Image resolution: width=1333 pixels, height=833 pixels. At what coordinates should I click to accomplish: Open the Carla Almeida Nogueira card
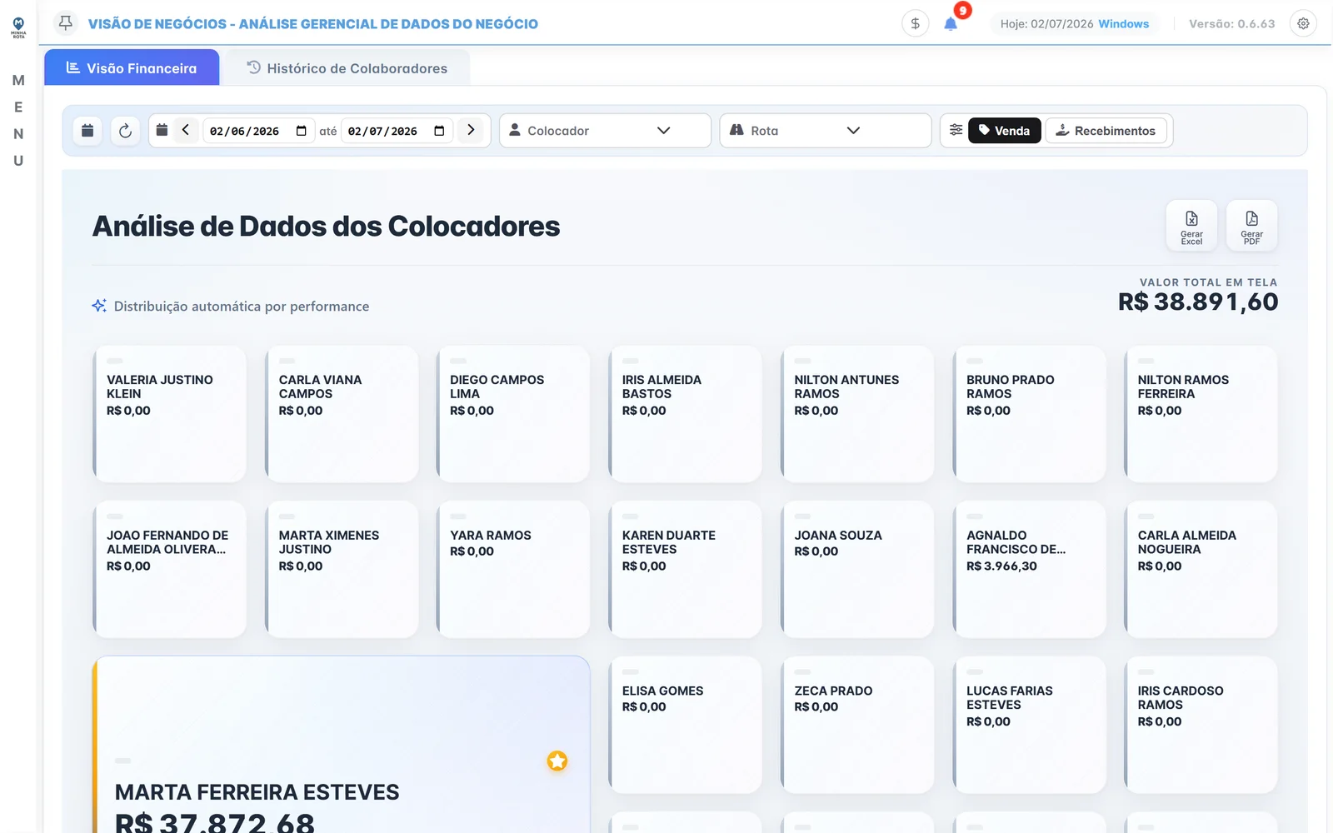click(1201, 570)
